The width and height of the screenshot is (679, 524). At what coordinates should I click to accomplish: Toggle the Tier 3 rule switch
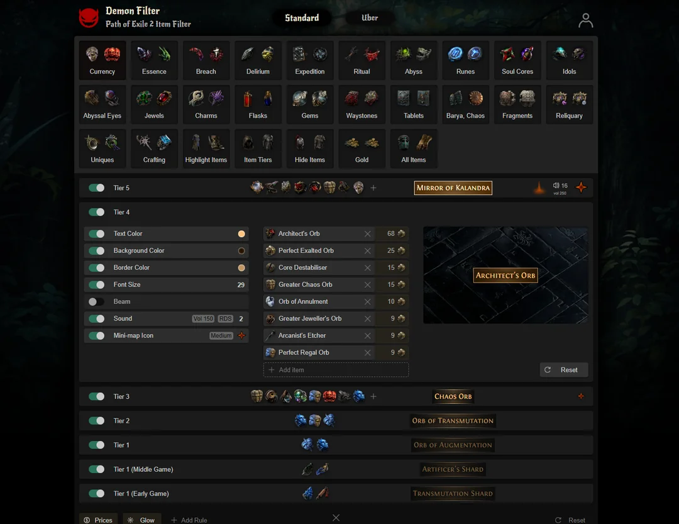97,396
